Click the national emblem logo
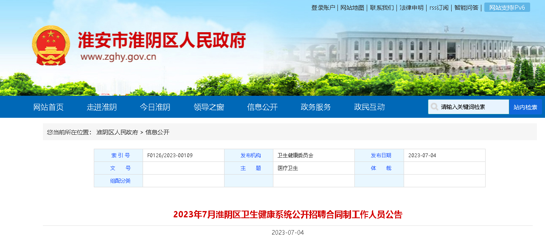The image size is (545, 250). (51, 45)
